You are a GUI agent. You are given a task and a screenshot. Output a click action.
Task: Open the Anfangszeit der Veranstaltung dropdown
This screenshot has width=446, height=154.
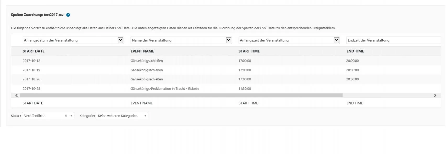289,40
